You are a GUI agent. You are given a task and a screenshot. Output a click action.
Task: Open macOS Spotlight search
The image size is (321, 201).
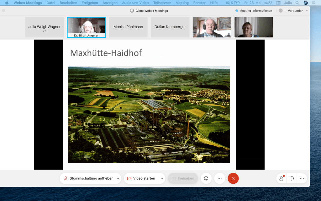pyautogui.click(x=297, y=3)
